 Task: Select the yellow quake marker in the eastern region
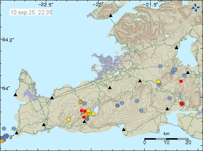coord(159,82)
